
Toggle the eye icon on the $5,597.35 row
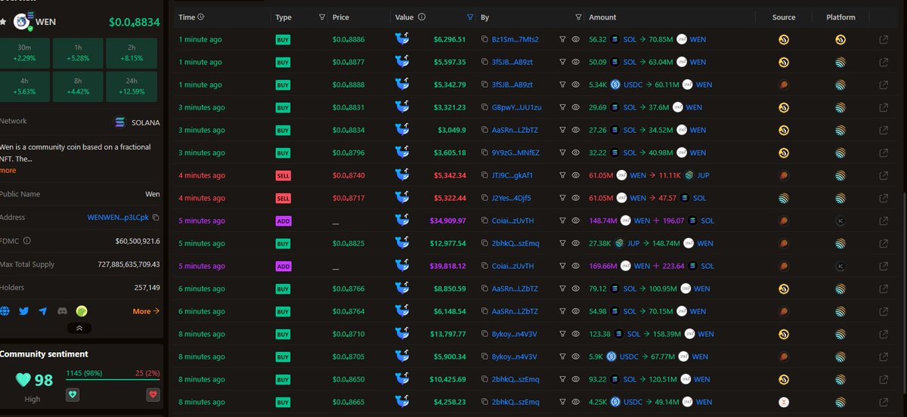[x=575, y=62]
